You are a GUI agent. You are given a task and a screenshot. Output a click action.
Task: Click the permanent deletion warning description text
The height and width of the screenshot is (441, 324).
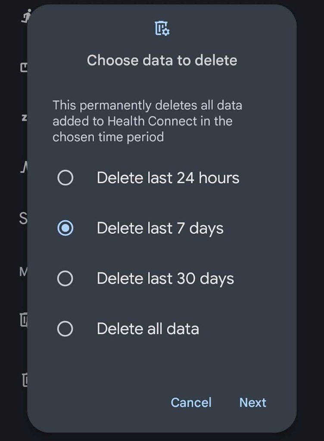[x=147, y=121]
